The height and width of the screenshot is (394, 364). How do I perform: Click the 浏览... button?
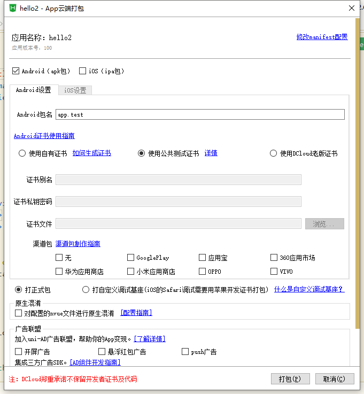[324, 223]
